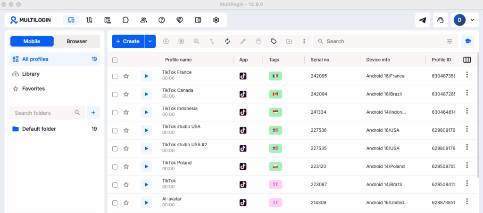The width and height of the screenshot is (483, 213).
Task: Switch to the Browser tab
Action: pos(77,41)
